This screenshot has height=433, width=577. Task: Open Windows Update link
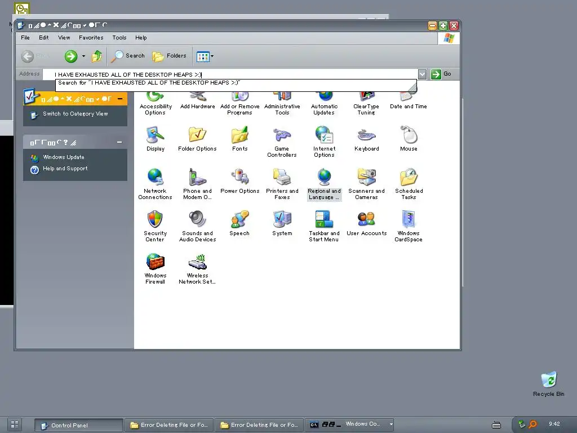63,157
